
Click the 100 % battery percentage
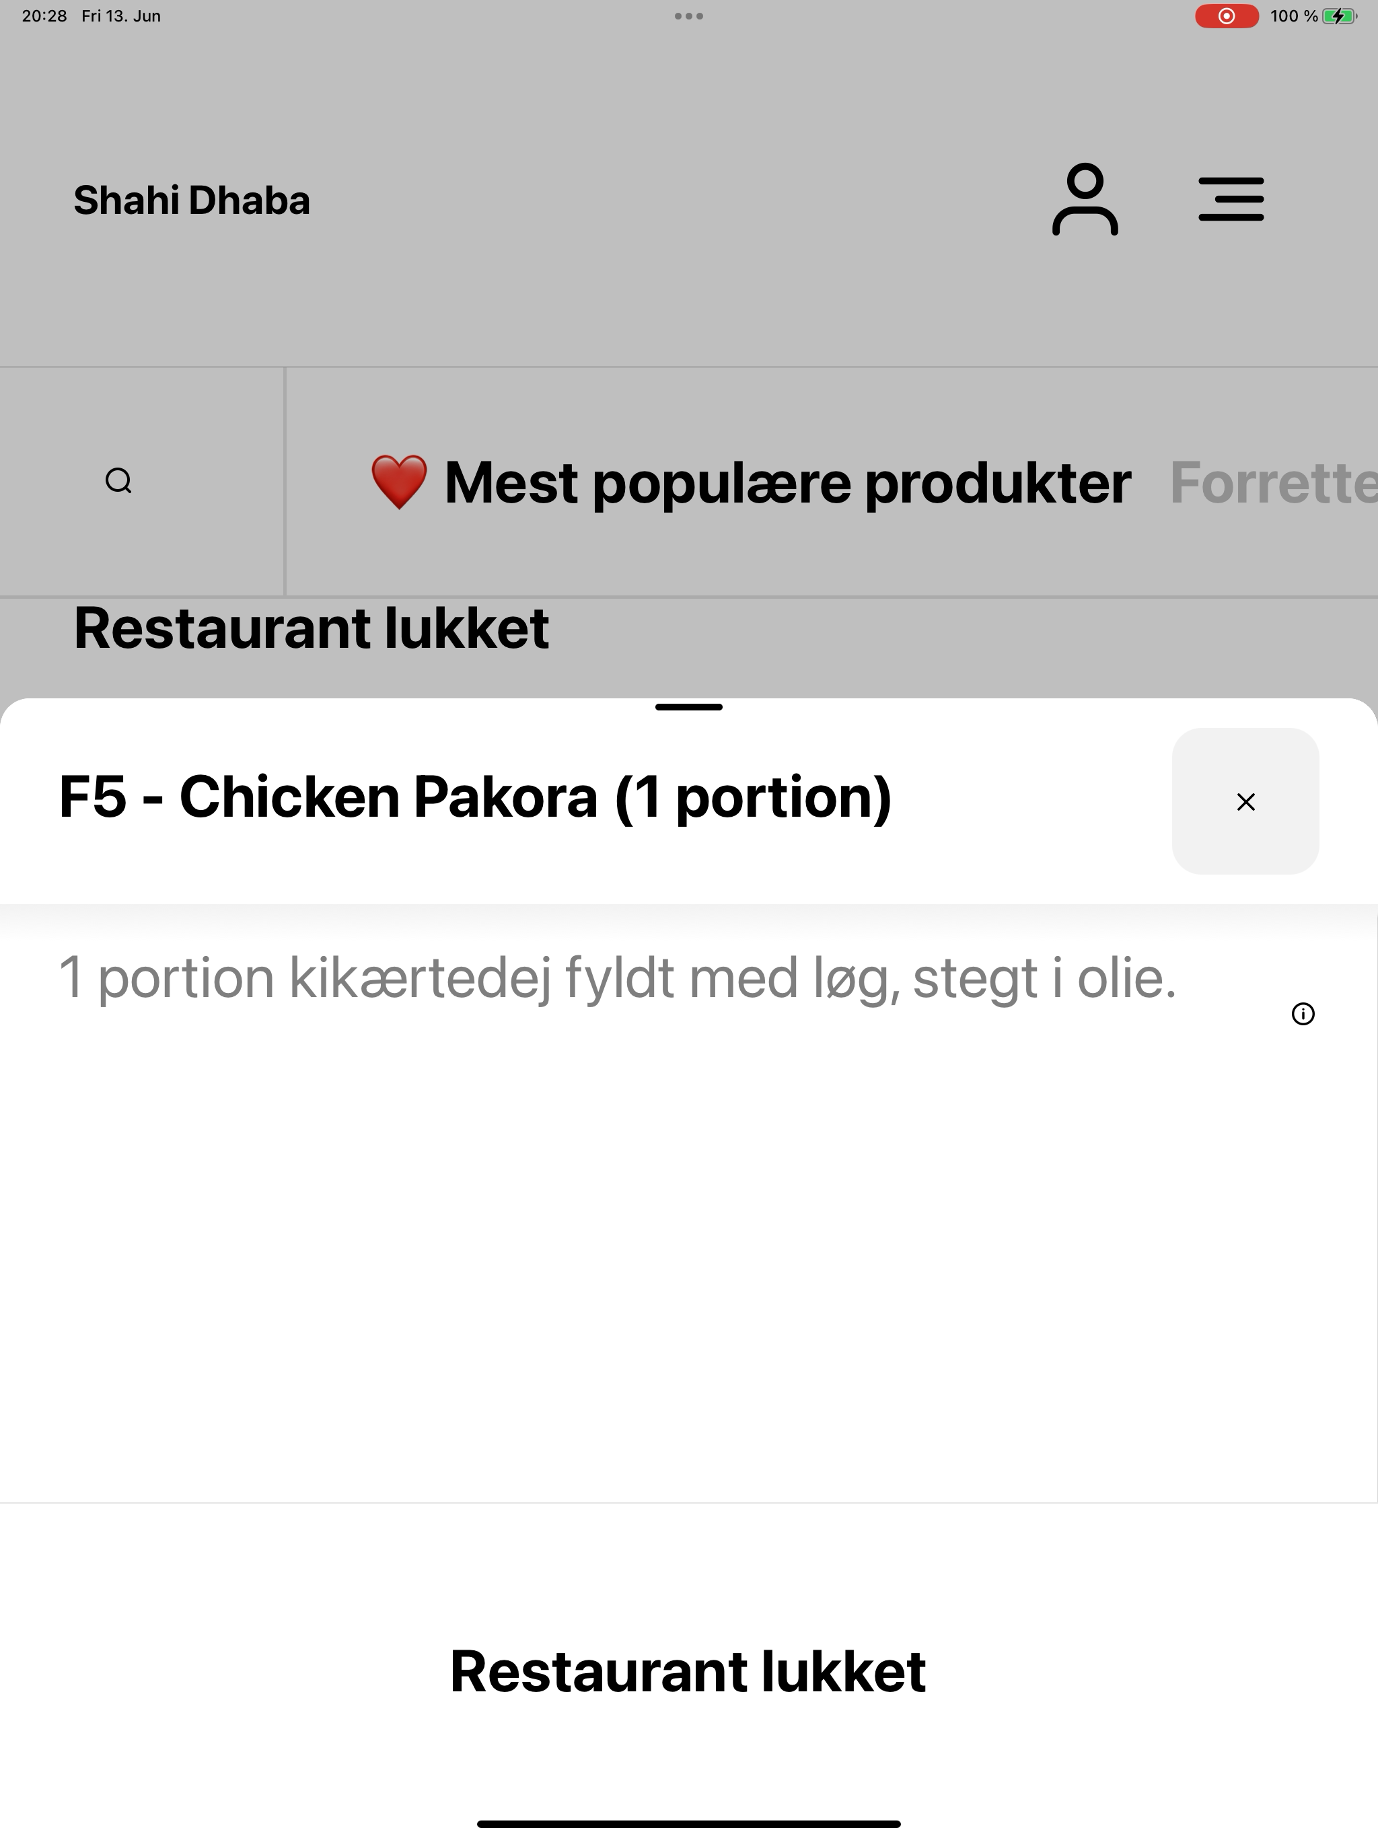tap(1294, 15)
